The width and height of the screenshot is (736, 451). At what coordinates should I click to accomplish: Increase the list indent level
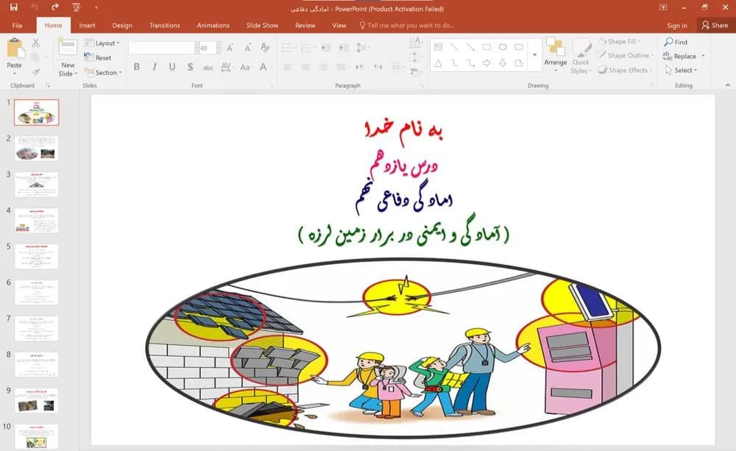[x=344, y=48]
